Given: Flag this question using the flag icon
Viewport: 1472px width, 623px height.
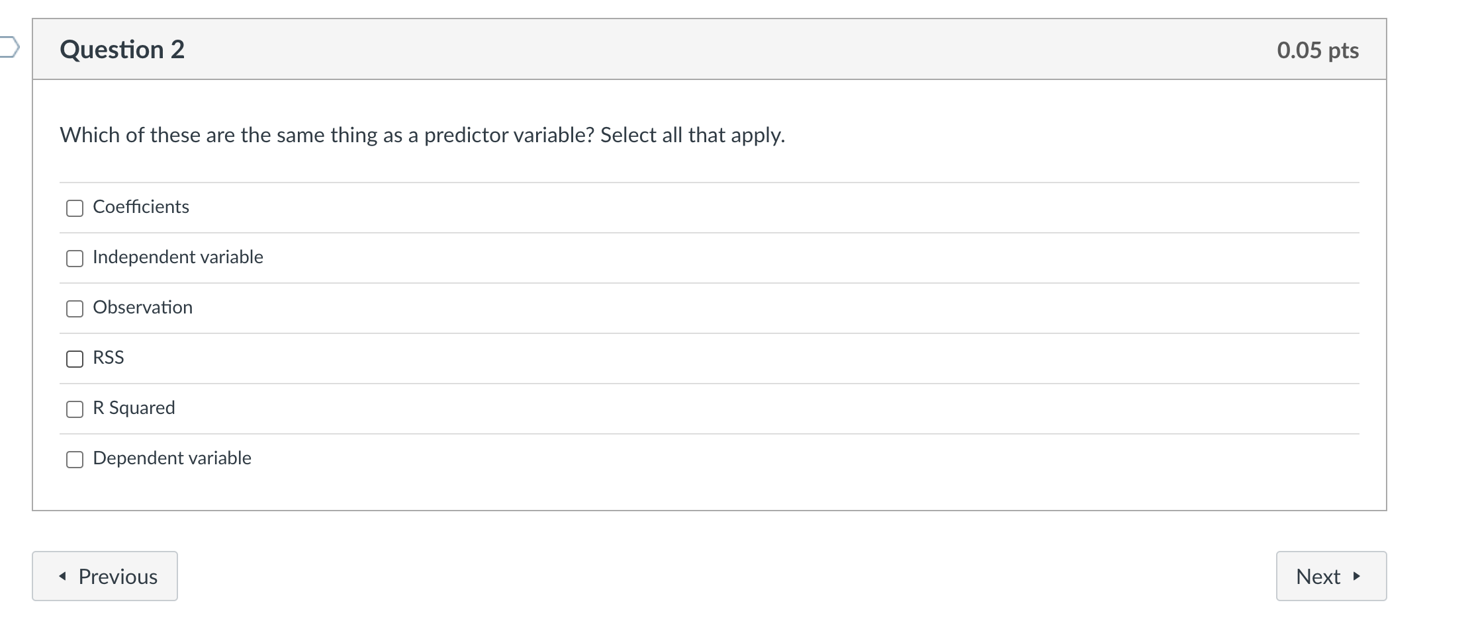Looking at the screenshot, I should [9, 48].
